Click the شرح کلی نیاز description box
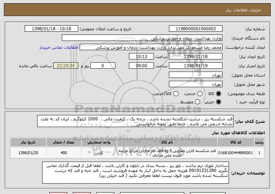Viewport: 275px width, 194px height. click(135, 121)
